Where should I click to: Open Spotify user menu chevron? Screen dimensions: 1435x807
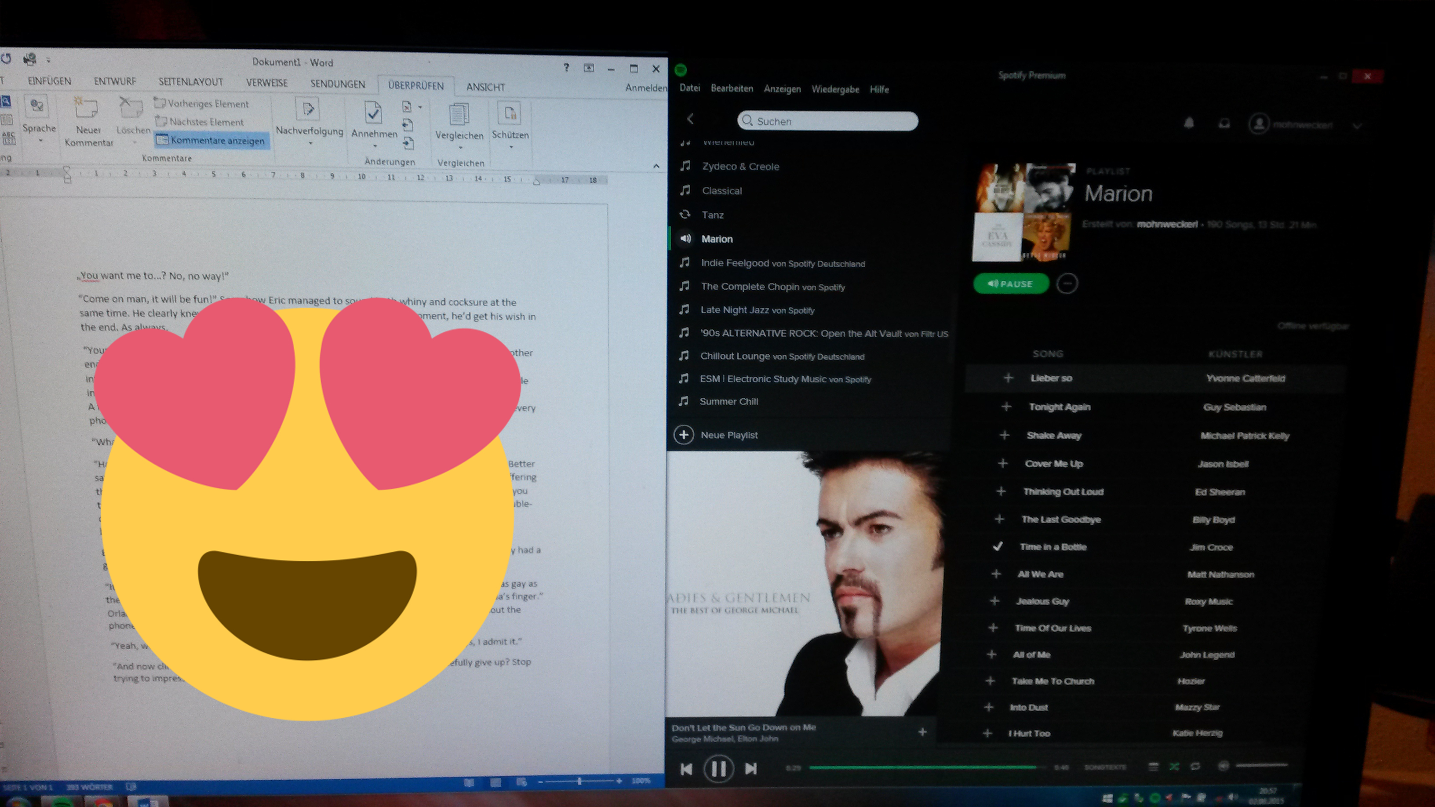(1357, 126)
